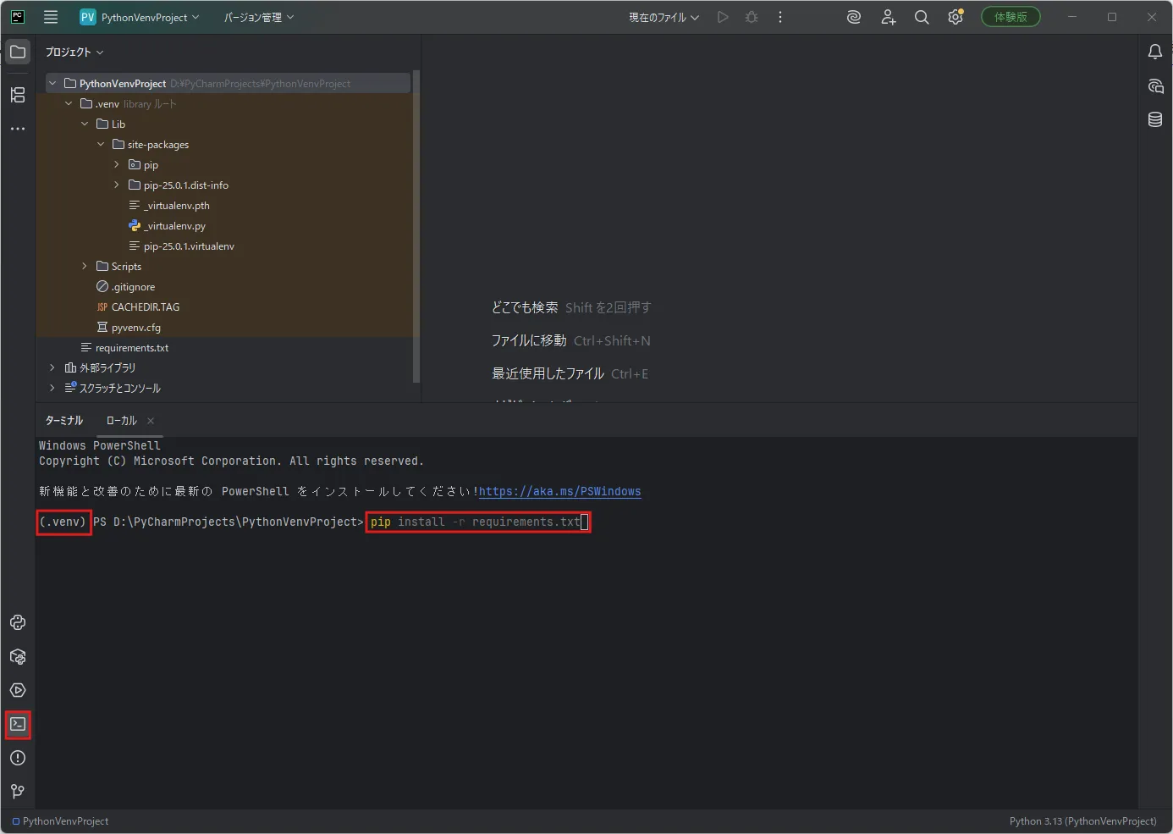Click the project tree vertical scrollbar

[x=416, y=225]
